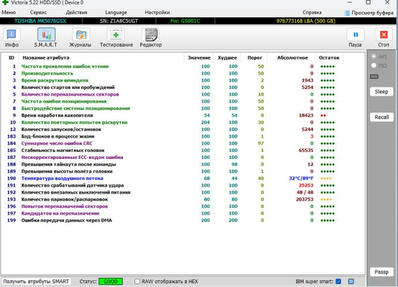Click the Остаток column header
Screen dimensions: 398x287
click(x=329, y=58)
